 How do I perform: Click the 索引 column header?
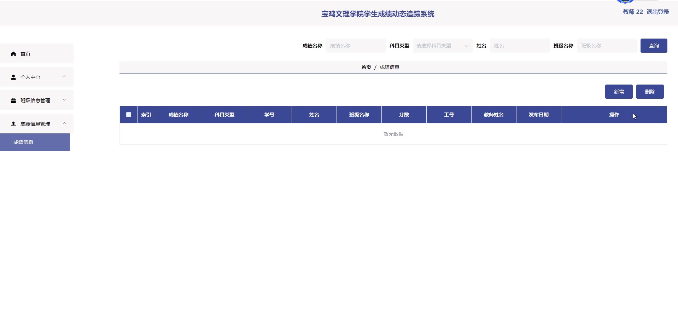pos(146,115)
